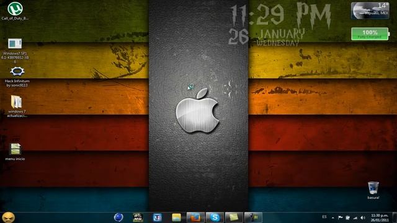Open the network signal tray icon

[355, 217]
